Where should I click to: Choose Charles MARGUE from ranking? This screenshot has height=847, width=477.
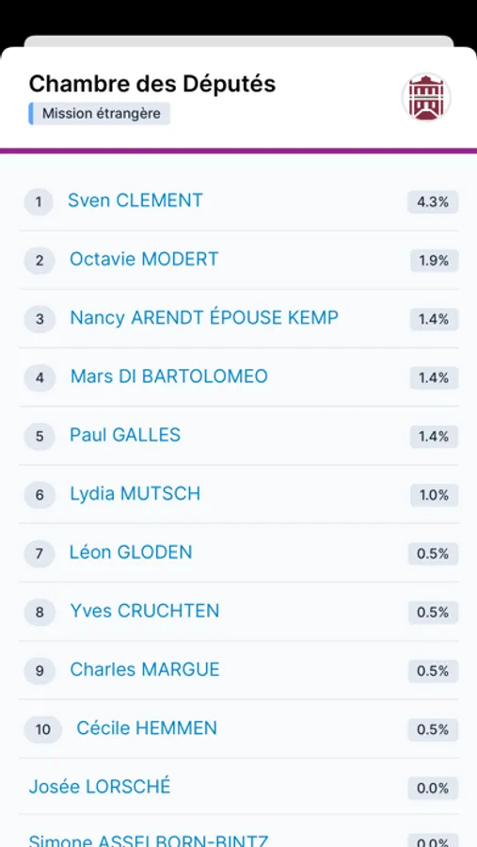pyautogui.click(x=145, y=670)
